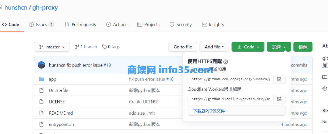The width and height of the screenshot is (328, 134).
Task: Click the Pull requests icon
Action: click(x=67, y=25)
